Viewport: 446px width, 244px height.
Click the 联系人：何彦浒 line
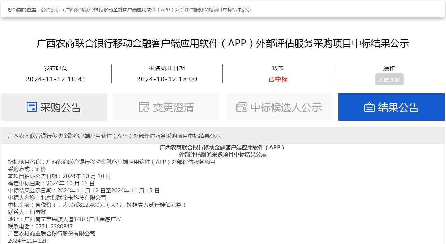(27, 212)
